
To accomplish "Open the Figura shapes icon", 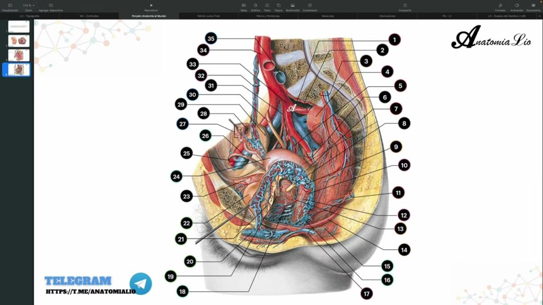I will (278, 5).
